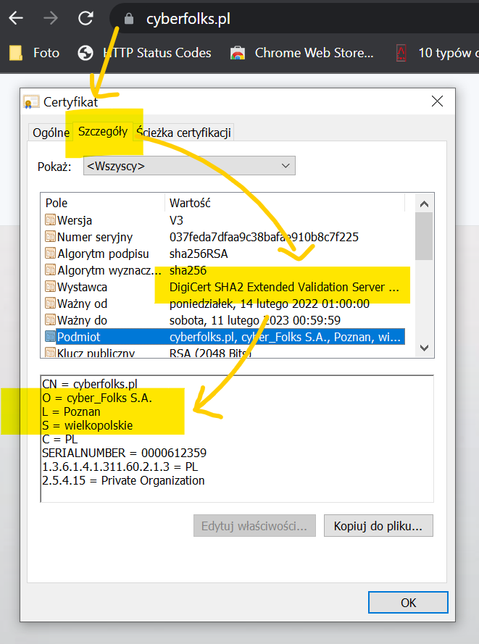Viewport: 479px width, 644px height.
Task: Click Kopiuj do pliku button
Action: [x=378, y=525]
